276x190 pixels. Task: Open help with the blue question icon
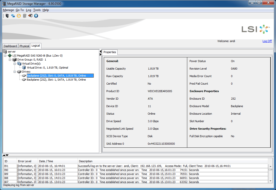[36, 16]
